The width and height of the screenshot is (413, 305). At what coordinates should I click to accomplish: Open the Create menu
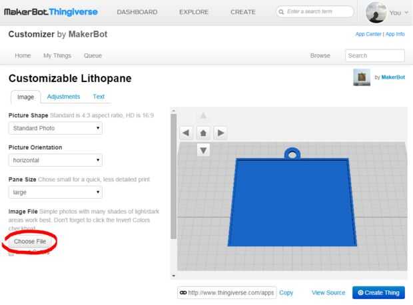click(x=243, y=12)
